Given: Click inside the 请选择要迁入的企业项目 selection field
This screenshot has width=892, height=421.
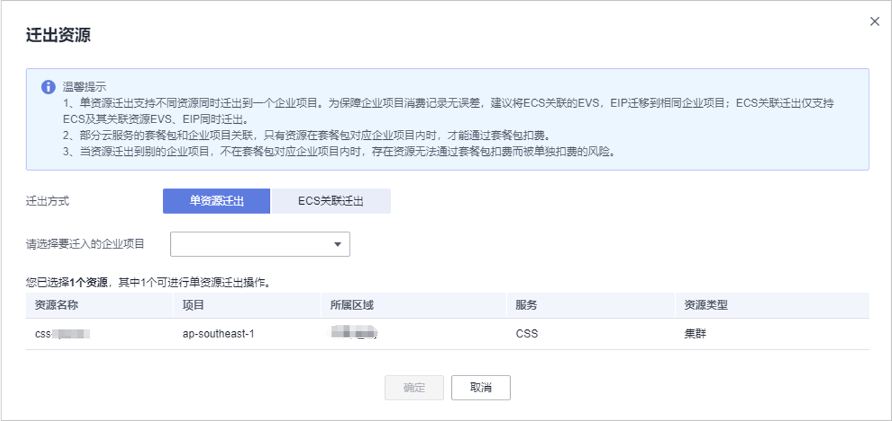Looking at the screenshot, I should click(x=251, y=244).
